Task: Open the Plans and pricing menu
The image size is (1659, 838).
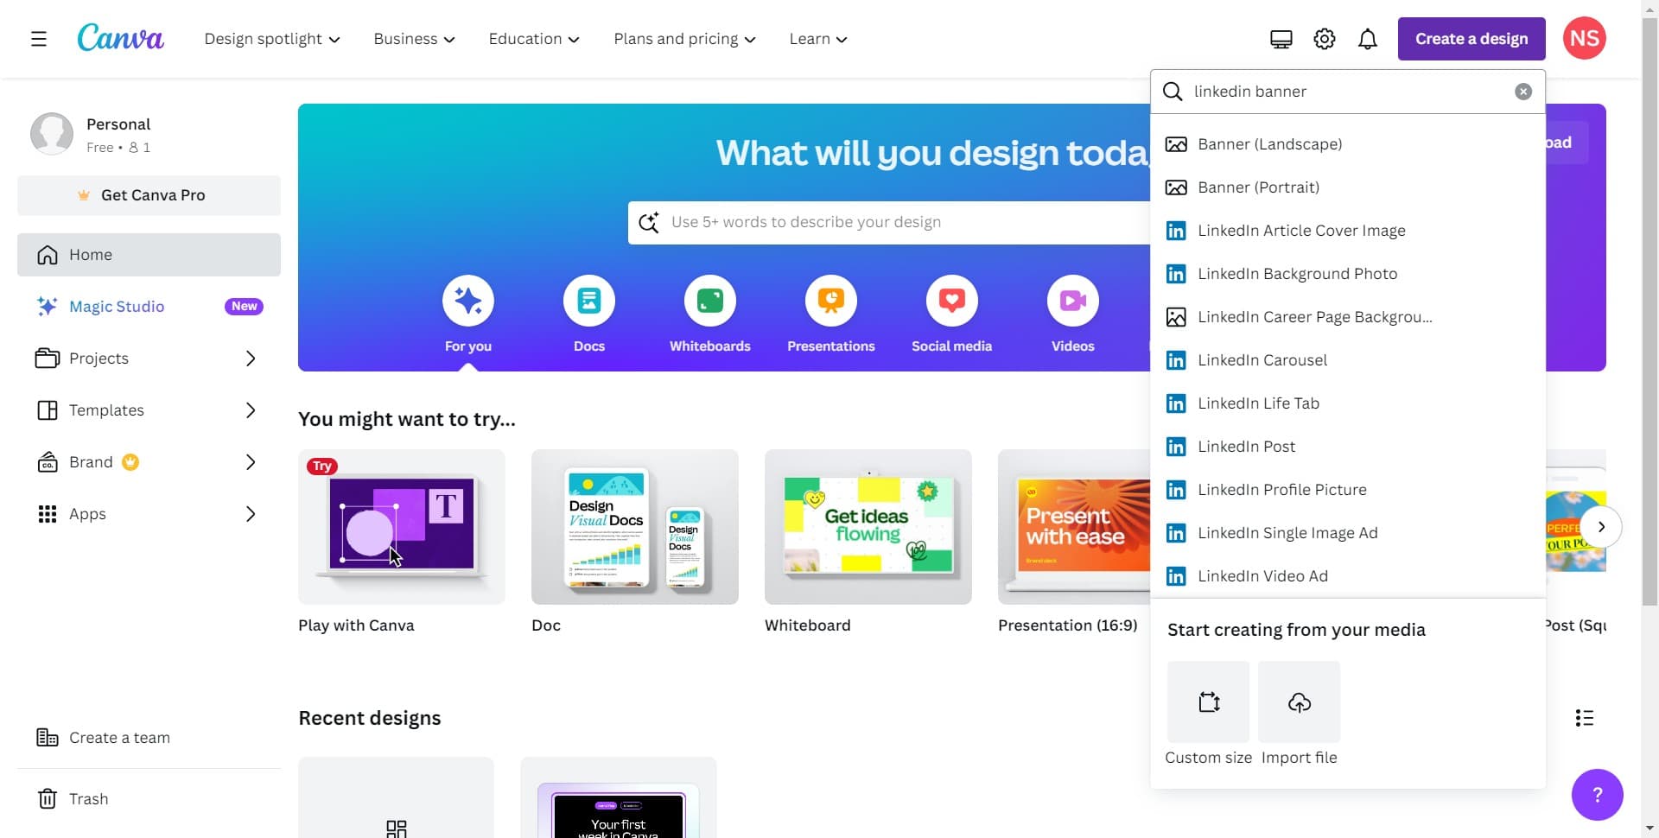Action: click(683, 38)
